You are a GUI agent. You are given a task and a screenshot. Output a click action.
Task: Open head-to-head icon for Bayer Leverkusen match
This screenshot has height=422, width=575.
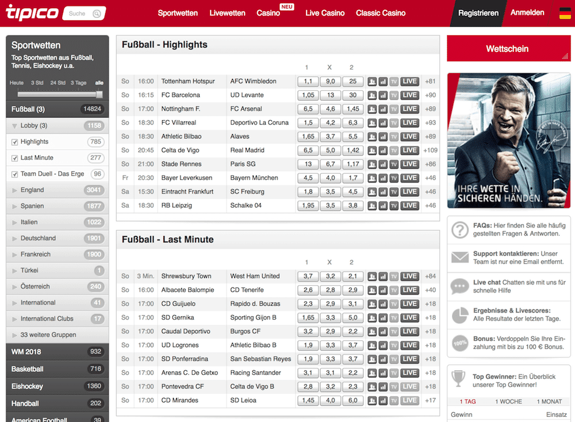point(372,178)
